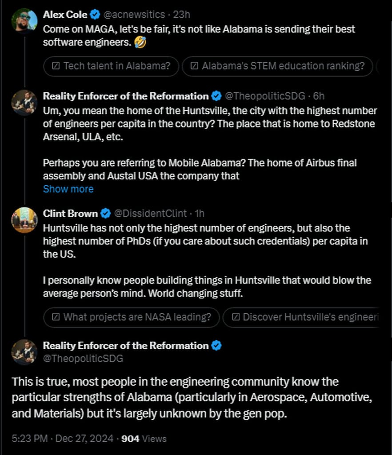
Task: Select 'Tech talent in Alabama?' suggestion
Action: coord(111,66)
